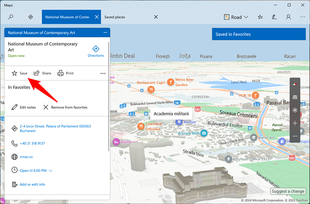This screenshot has width=310, height=204.
Task: Share the museum location
Action: 42,73
